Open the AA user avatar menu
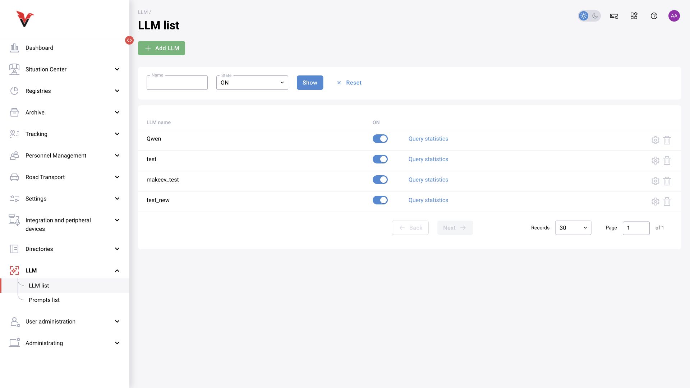The image size is (690, 388). click(674, 16)
